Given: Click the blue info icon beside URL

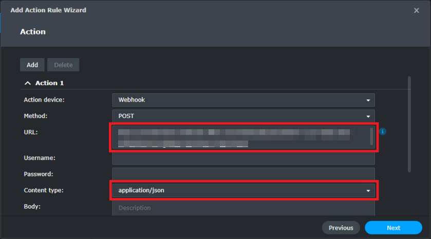Looking at the screenshot, I should tap(382, 131).
